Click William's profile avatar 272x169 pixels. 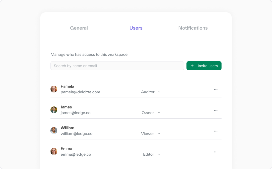point(54,131)
